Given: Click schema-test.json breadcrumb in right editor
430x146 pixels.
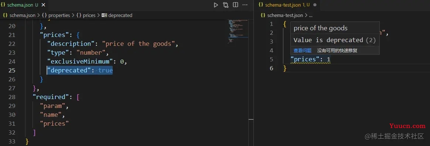Looking at the screenshot, I should tap(285, 16).
